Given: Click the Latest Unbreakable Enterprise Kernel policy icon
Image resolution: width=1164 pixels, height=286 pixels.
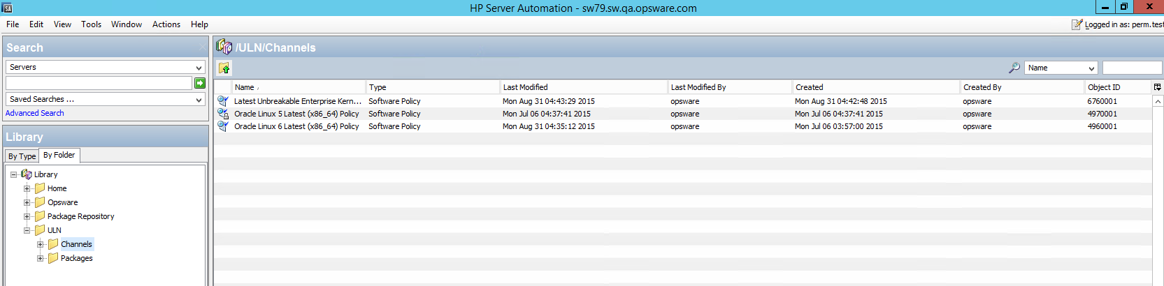Looking at the screenshot, I should coord(223,101).
